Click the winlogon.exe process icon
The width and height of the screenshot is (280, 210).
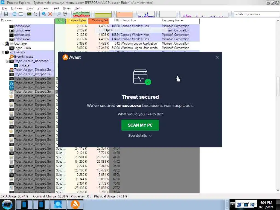(x=7, y=43)
